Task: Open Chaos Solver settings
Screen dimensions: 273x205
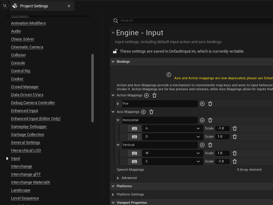Action: coord(22,39)
